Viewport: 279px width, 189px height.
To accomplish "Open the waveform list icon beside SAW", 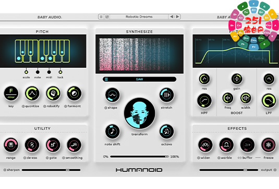I will (106, 79).
